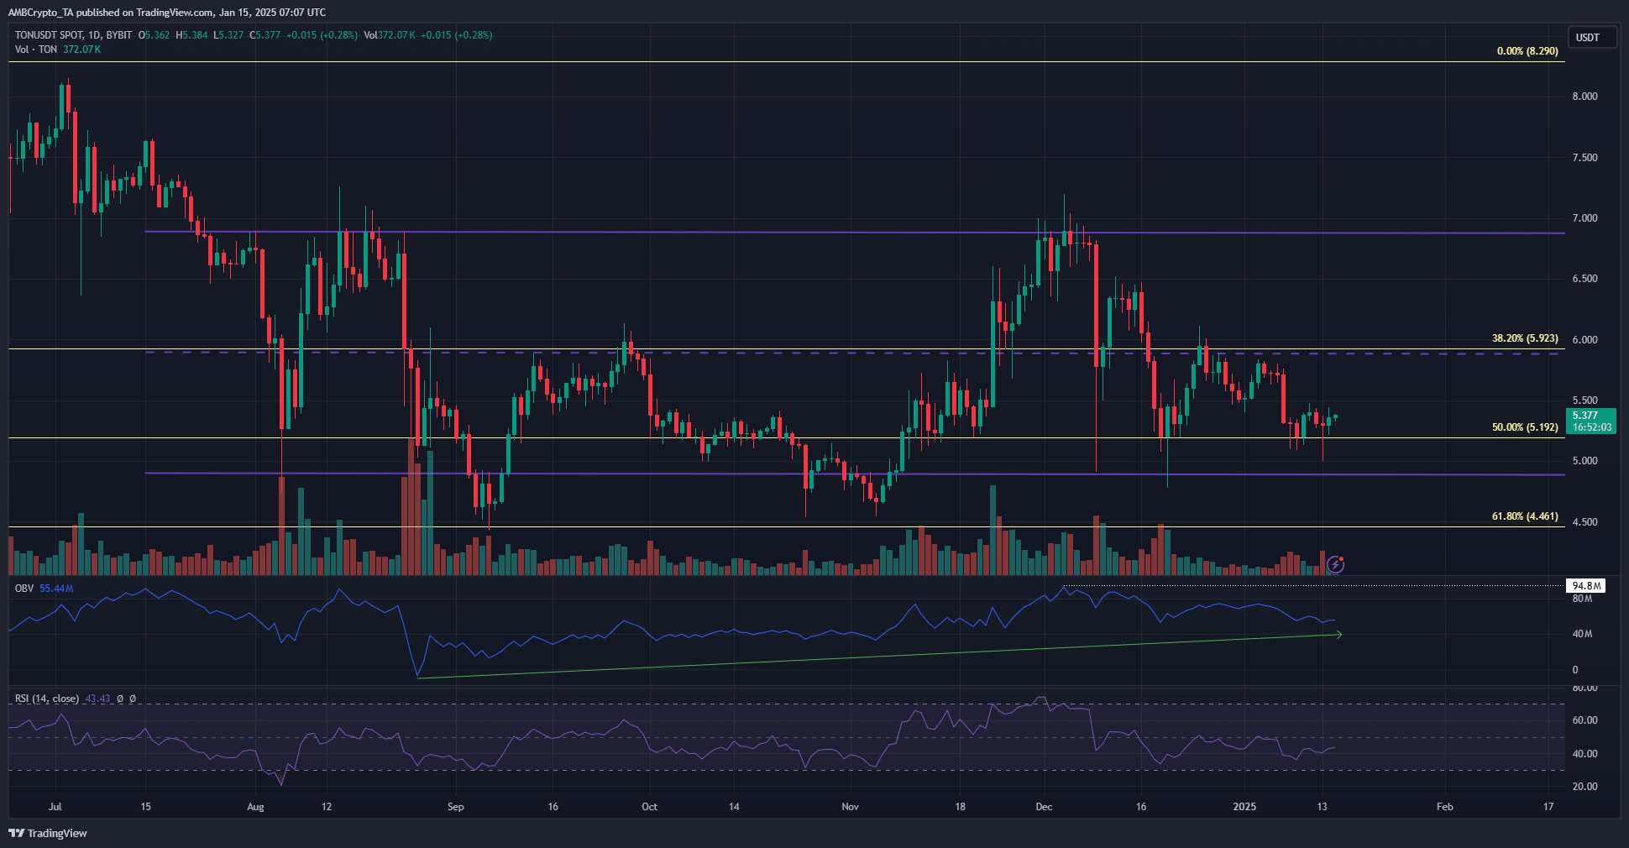The image size is (1629, 848).
Task: Click the 7.500 price axis label
Action: (1585, 158)
